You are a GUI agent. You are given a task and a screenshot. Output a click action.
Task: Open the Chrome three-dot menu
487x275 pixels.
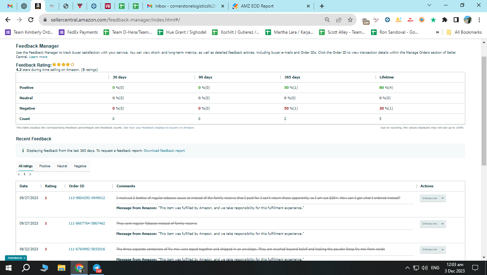(x=479, y=20)
